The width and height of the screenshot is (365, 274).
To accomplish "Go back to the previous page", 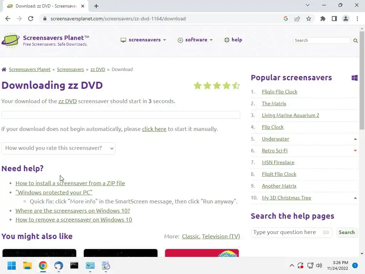I will 8,19.
